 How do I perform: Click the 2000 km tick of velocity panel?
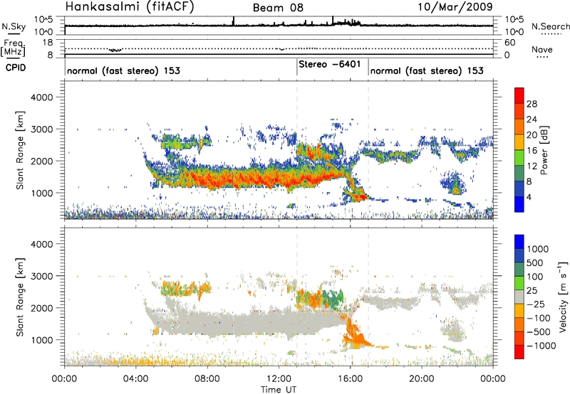42,308
